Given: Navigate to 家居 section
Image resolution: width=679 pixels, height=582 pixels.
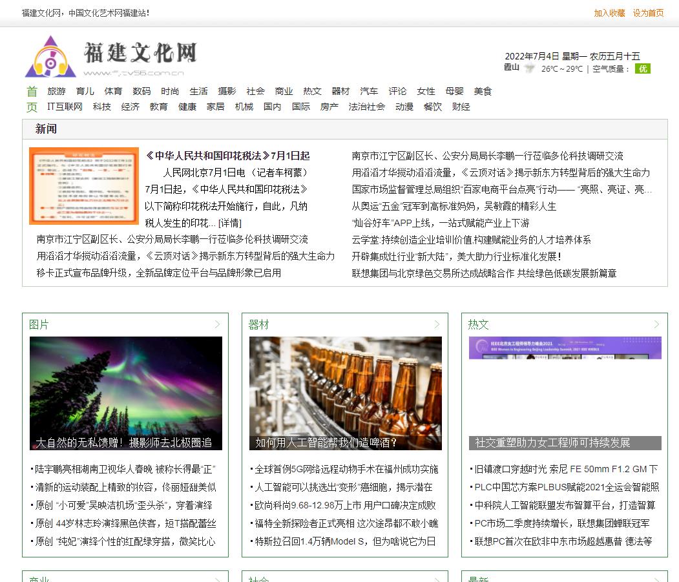Looking at the screenshot, I should pyautogui.click(x=215, y=107).
